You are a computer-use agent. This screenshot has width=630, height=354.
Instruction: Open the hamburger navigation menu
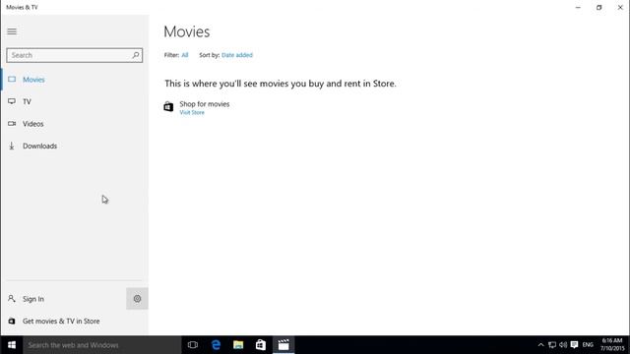pos(12,31)
